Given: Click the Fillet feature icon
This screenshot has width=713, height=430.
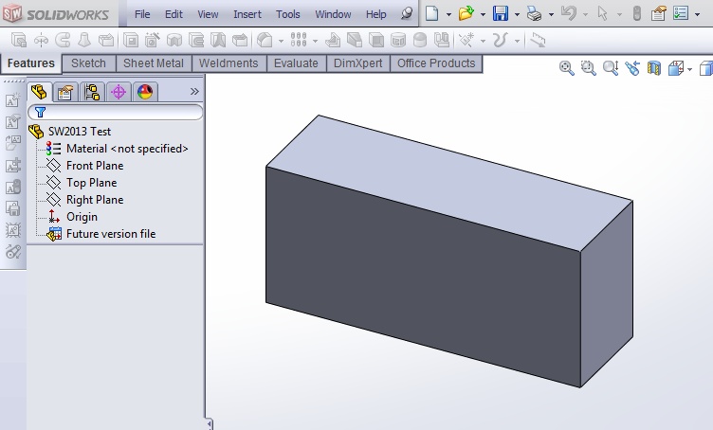Looking at the screenshot, I should tap(265, 41).
